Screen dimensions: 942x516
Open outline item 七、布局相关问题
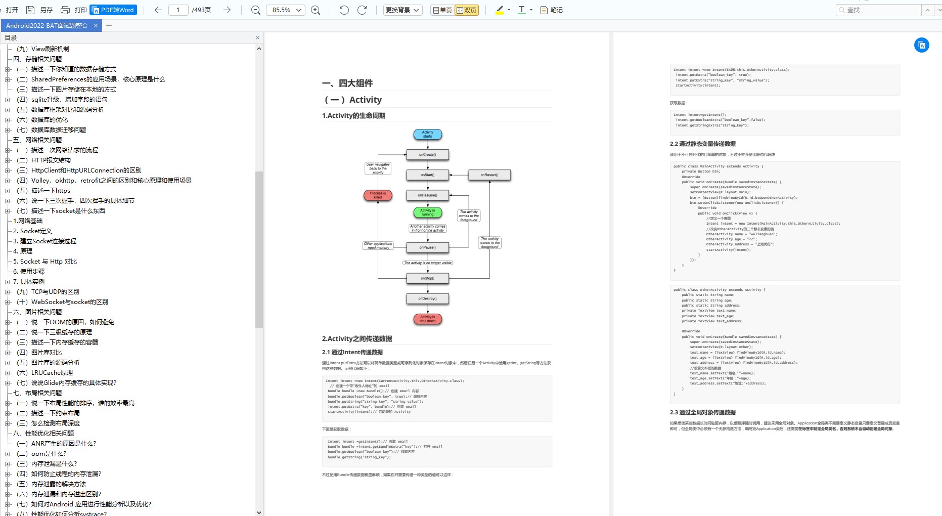[x=37, y=393]
